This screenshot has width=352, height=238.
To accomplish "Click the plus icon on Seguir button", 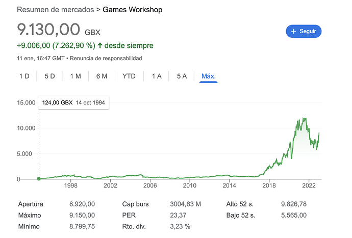I will pos(293,31).
